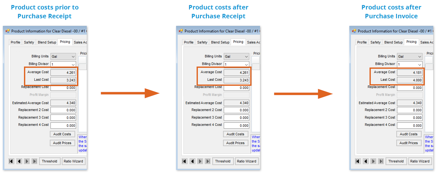Click last-record arrow in after-Purchase-Receipt window
Screen dimensions: 438x176
[x=208, y=161]
